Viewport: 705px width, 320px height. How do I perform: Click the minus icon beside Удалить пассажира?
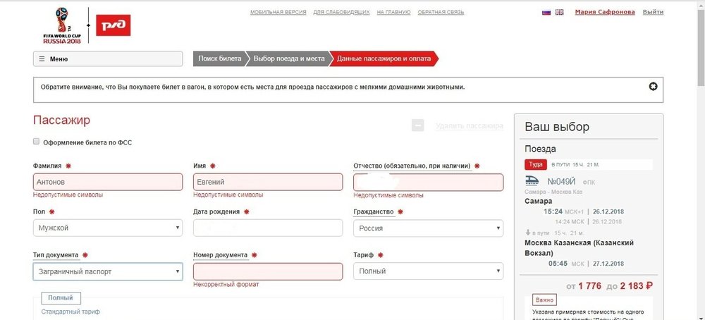(418, 125)
